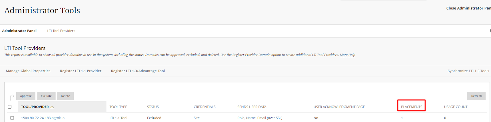Refresh the provider list
491x122 pixels.
pos(476,96)
